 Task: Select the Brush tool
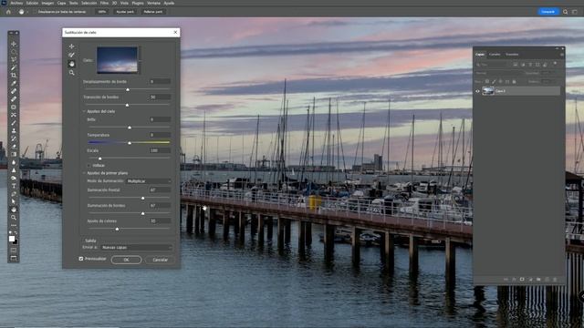(x=14, y=123)
